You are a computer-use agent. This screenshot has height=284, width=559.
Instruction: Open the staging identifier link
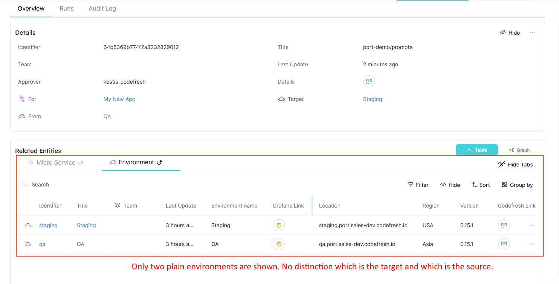(x=48, y=225)
